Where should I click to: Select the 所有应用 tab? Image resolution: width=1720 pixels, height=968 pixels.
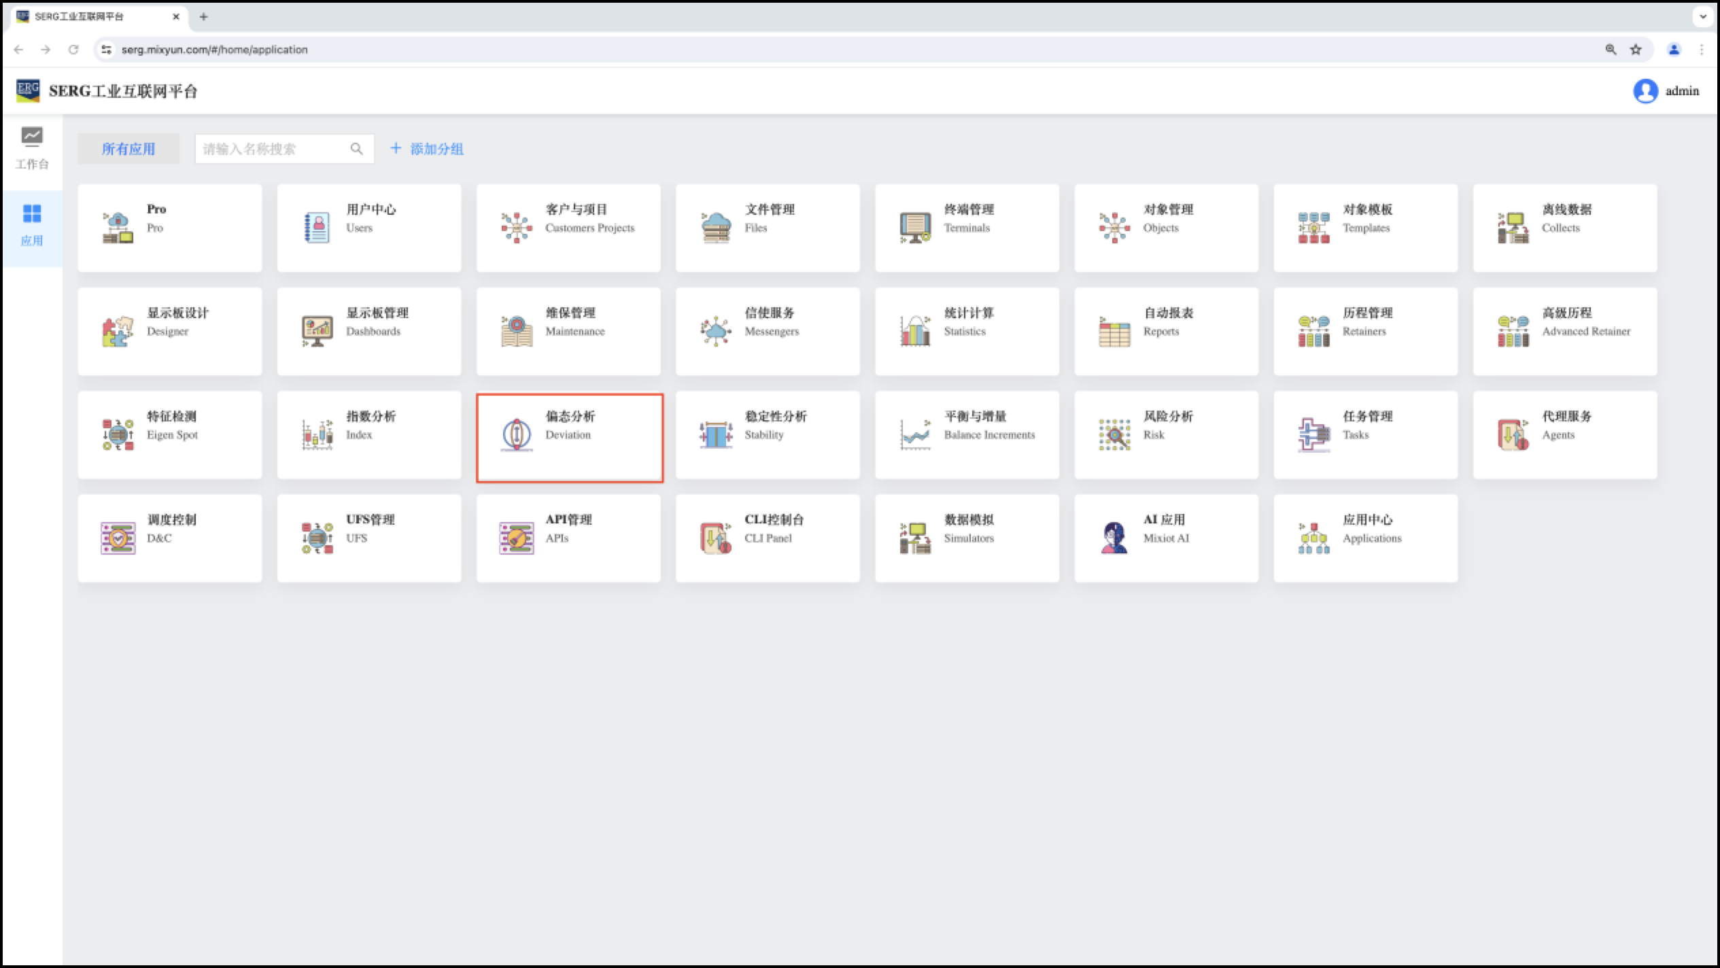(x=128, y=149)
